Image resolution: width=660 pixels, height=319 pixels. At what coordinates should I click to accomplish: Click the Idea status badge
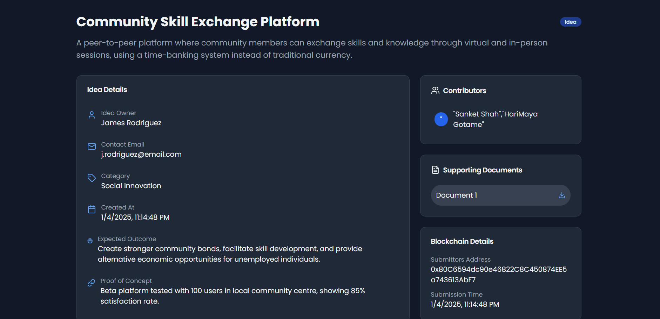(x=570, y=22)
